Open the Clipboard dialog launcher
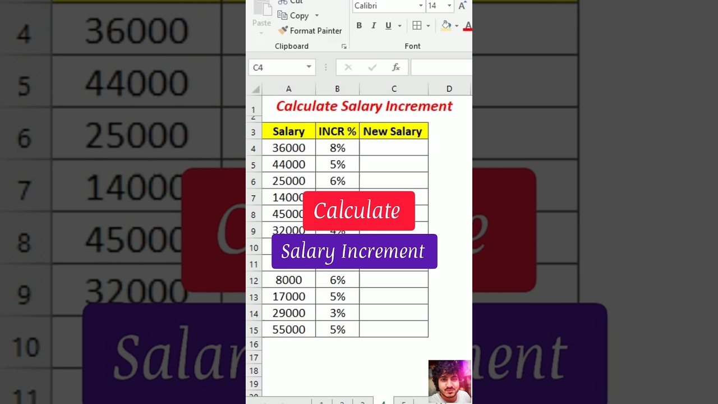Screen dimensions: 718x404 [344, 47]
